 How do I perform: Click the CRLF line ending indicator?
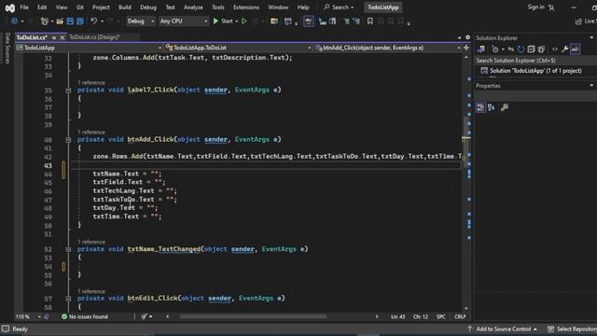click(x=460, y=317)
